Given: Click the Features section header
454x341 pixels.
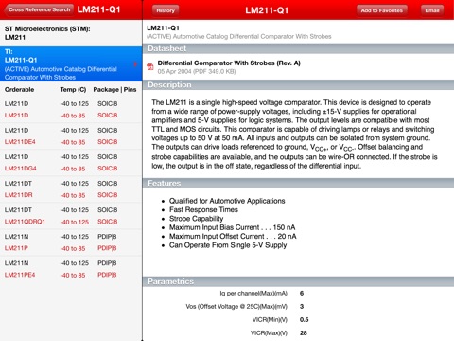Looking at the screenshot, I should [x=298, y=183].
